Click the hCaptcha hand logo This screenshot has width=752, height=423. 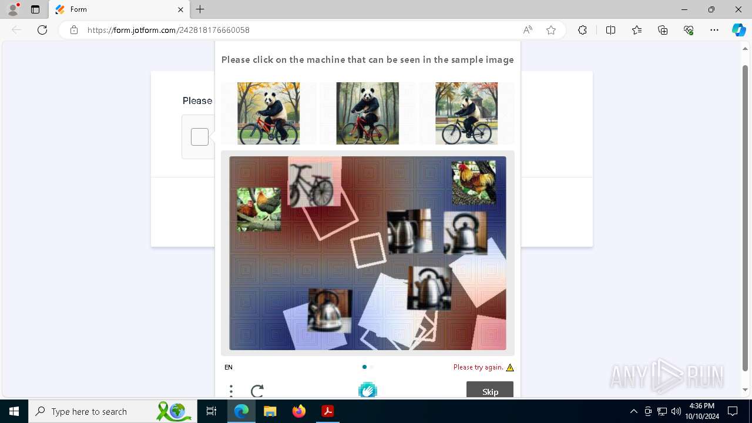[x=368, y=390]
